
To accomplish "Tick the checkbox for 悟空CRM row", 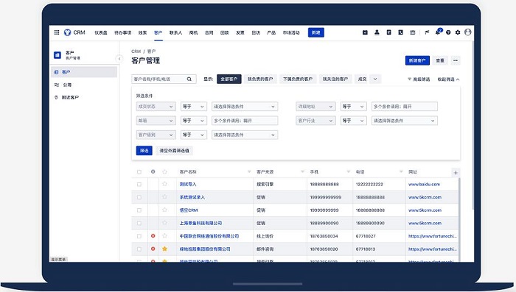I will click(139, 210).
